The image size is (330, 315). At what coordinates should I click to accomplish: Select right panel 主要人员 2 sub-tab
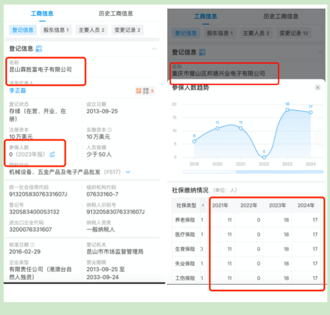256,33
